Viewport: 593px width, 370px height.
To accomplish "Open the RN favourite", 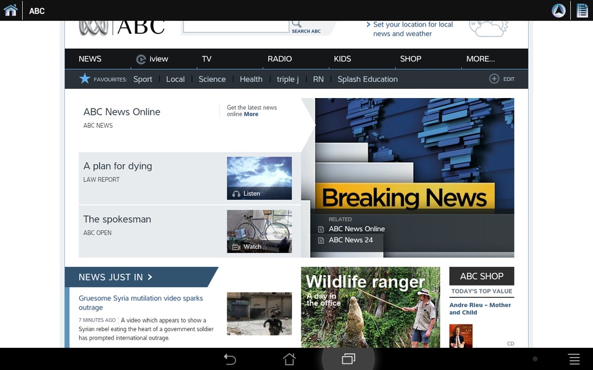I will [x=319, y=80].
